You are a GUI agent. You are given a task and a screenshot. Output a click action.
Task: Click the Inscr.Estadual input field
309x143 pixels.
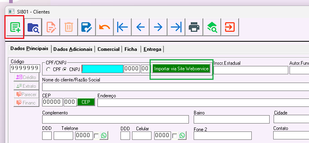coord(251,70)
